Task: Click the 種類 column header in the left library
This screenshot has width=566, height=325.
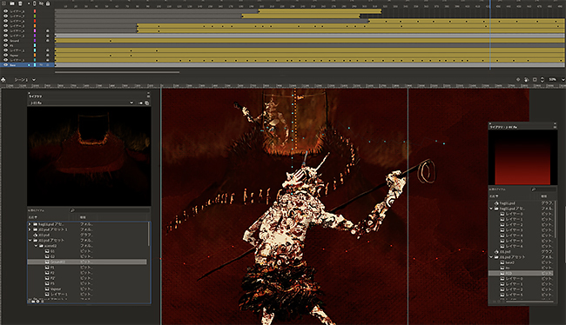Action: (x=83, y=217)
